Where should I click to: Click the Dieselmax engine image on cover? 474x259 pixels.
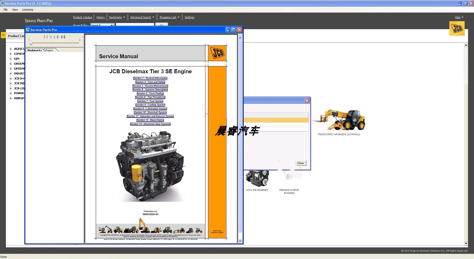[x=150, y=166]
